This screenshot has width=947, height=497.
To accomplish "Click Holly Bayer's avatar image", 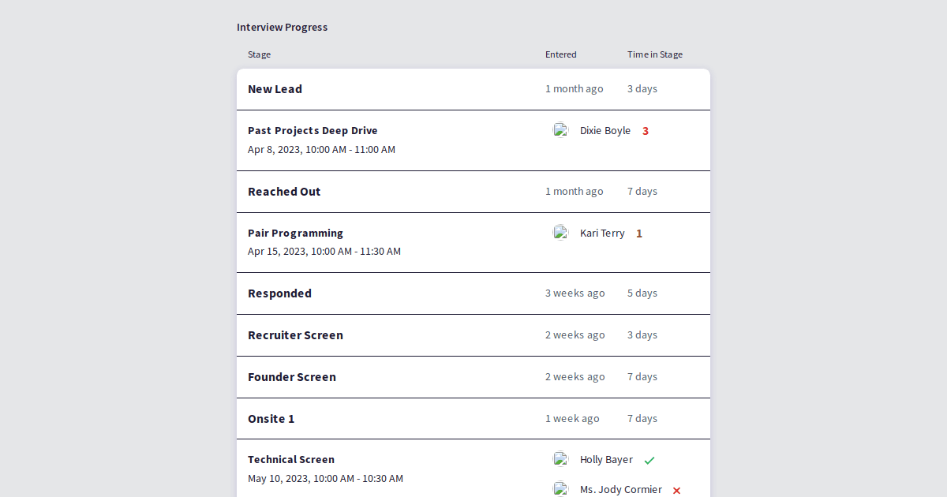I will click(x=561, y=460).
